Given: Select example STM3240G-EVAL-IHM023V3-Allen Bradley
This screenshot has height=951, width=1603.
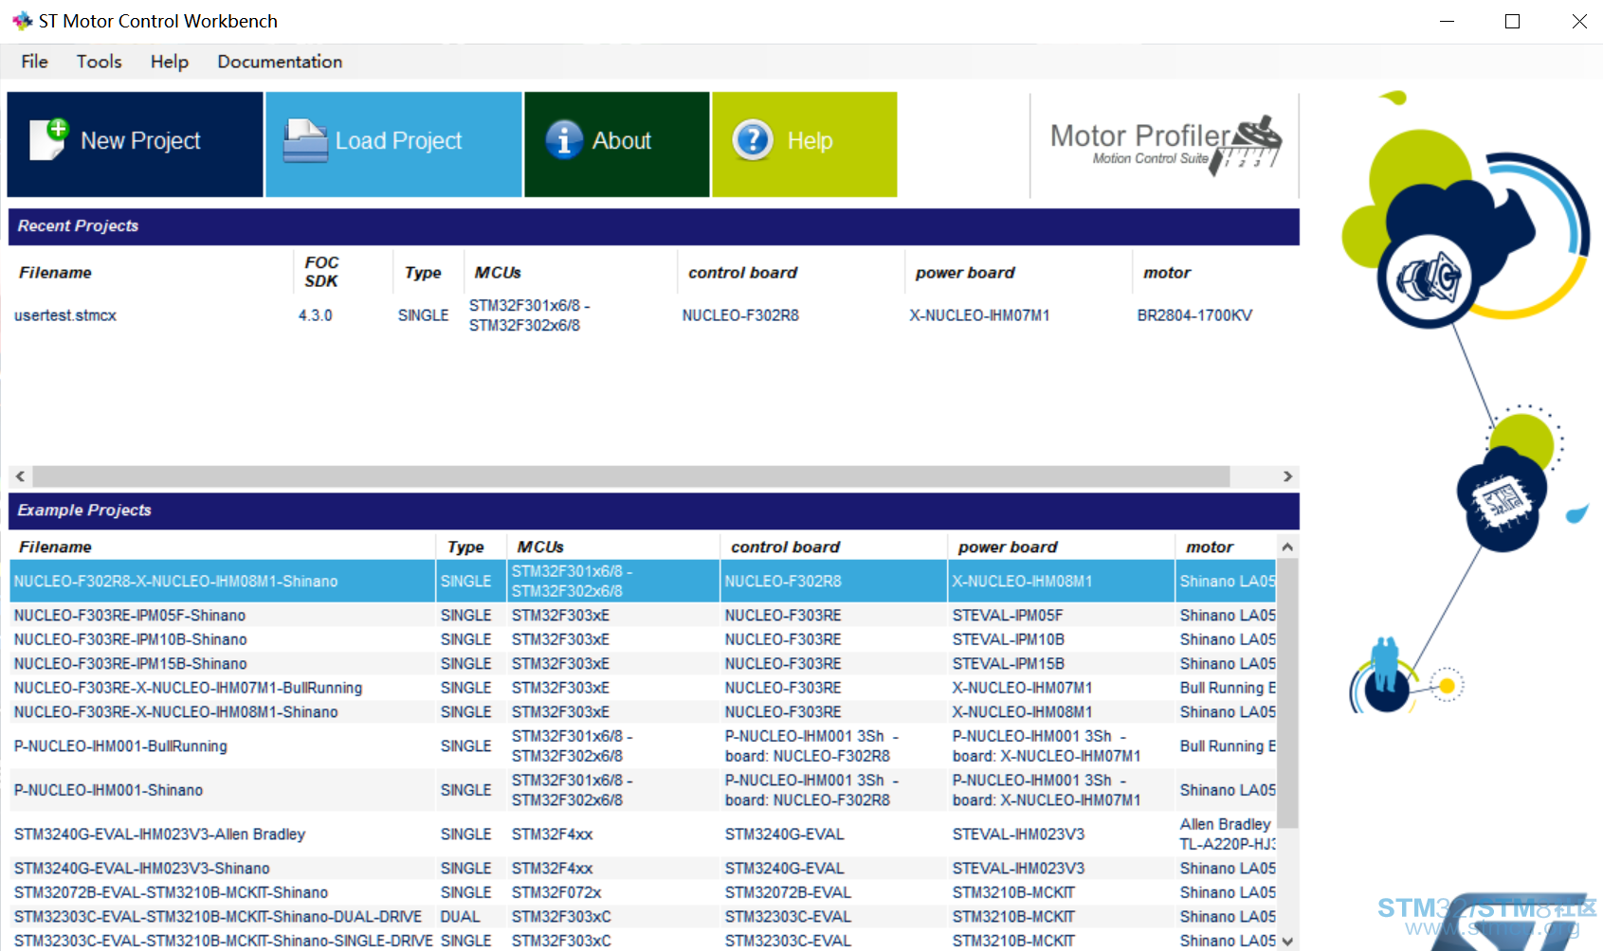Looking at the screenshot, I should coord(643,834).
